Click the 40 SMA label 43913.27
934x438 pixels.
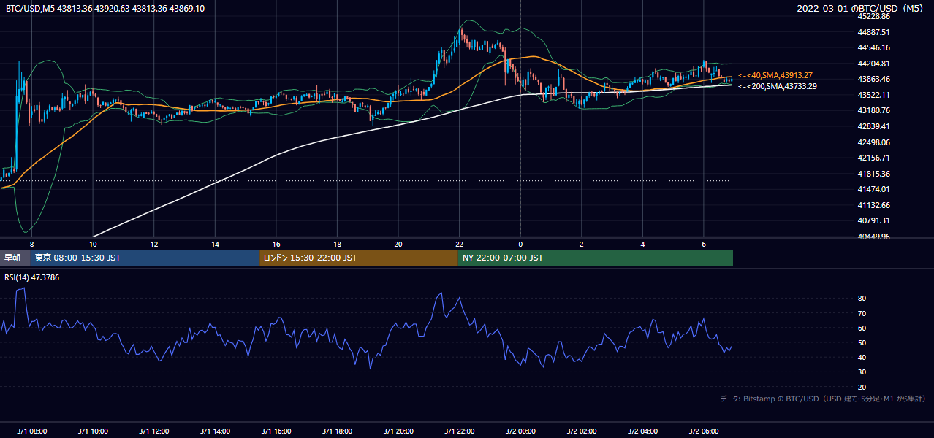tap(775, 75)
